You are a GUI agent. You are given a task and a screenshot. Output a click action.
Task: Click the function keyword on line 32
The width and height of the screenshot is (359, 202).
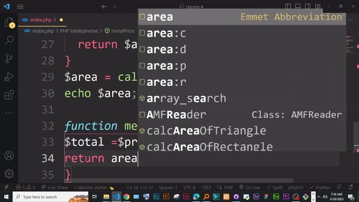click(x=91, y=126)
